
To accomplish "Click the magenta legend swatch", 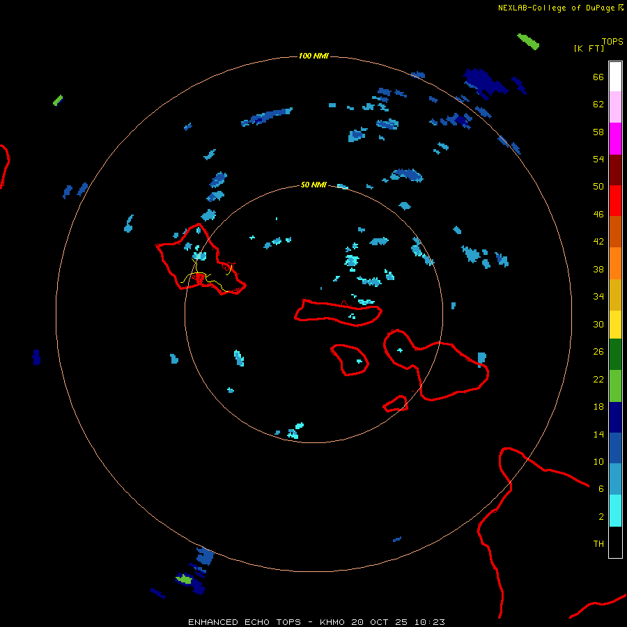I will click(615, 139).
